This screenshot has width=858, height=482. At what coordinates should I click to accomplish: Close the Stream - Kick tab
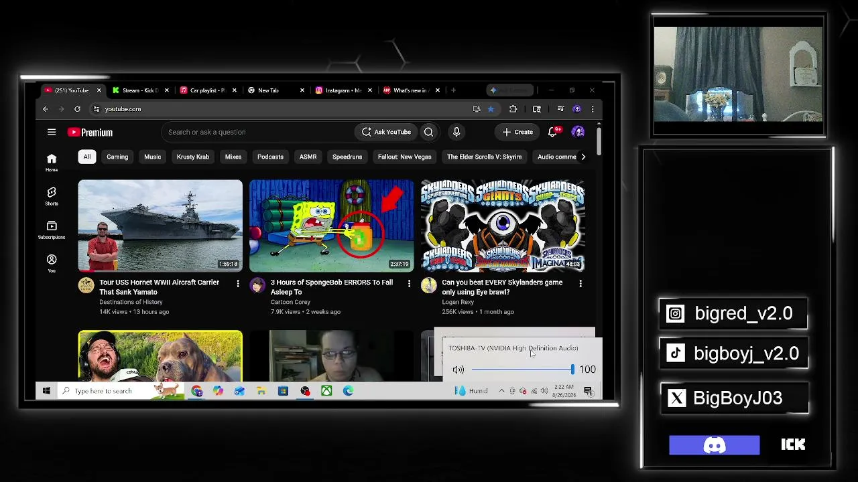pyautogui.click(x=166, y=90)
